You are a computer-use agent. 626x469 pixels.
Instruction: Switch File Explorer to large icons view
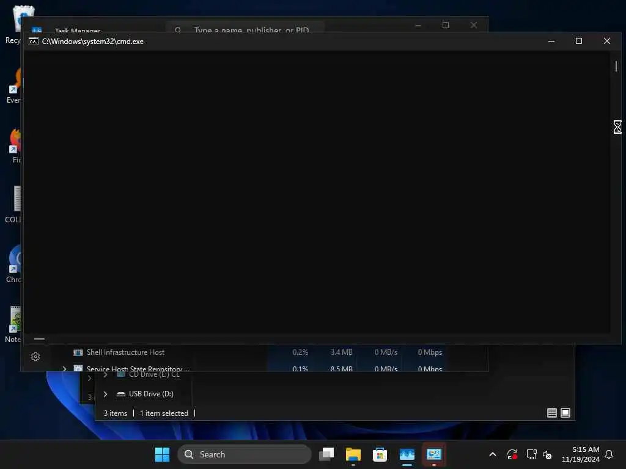565,413
